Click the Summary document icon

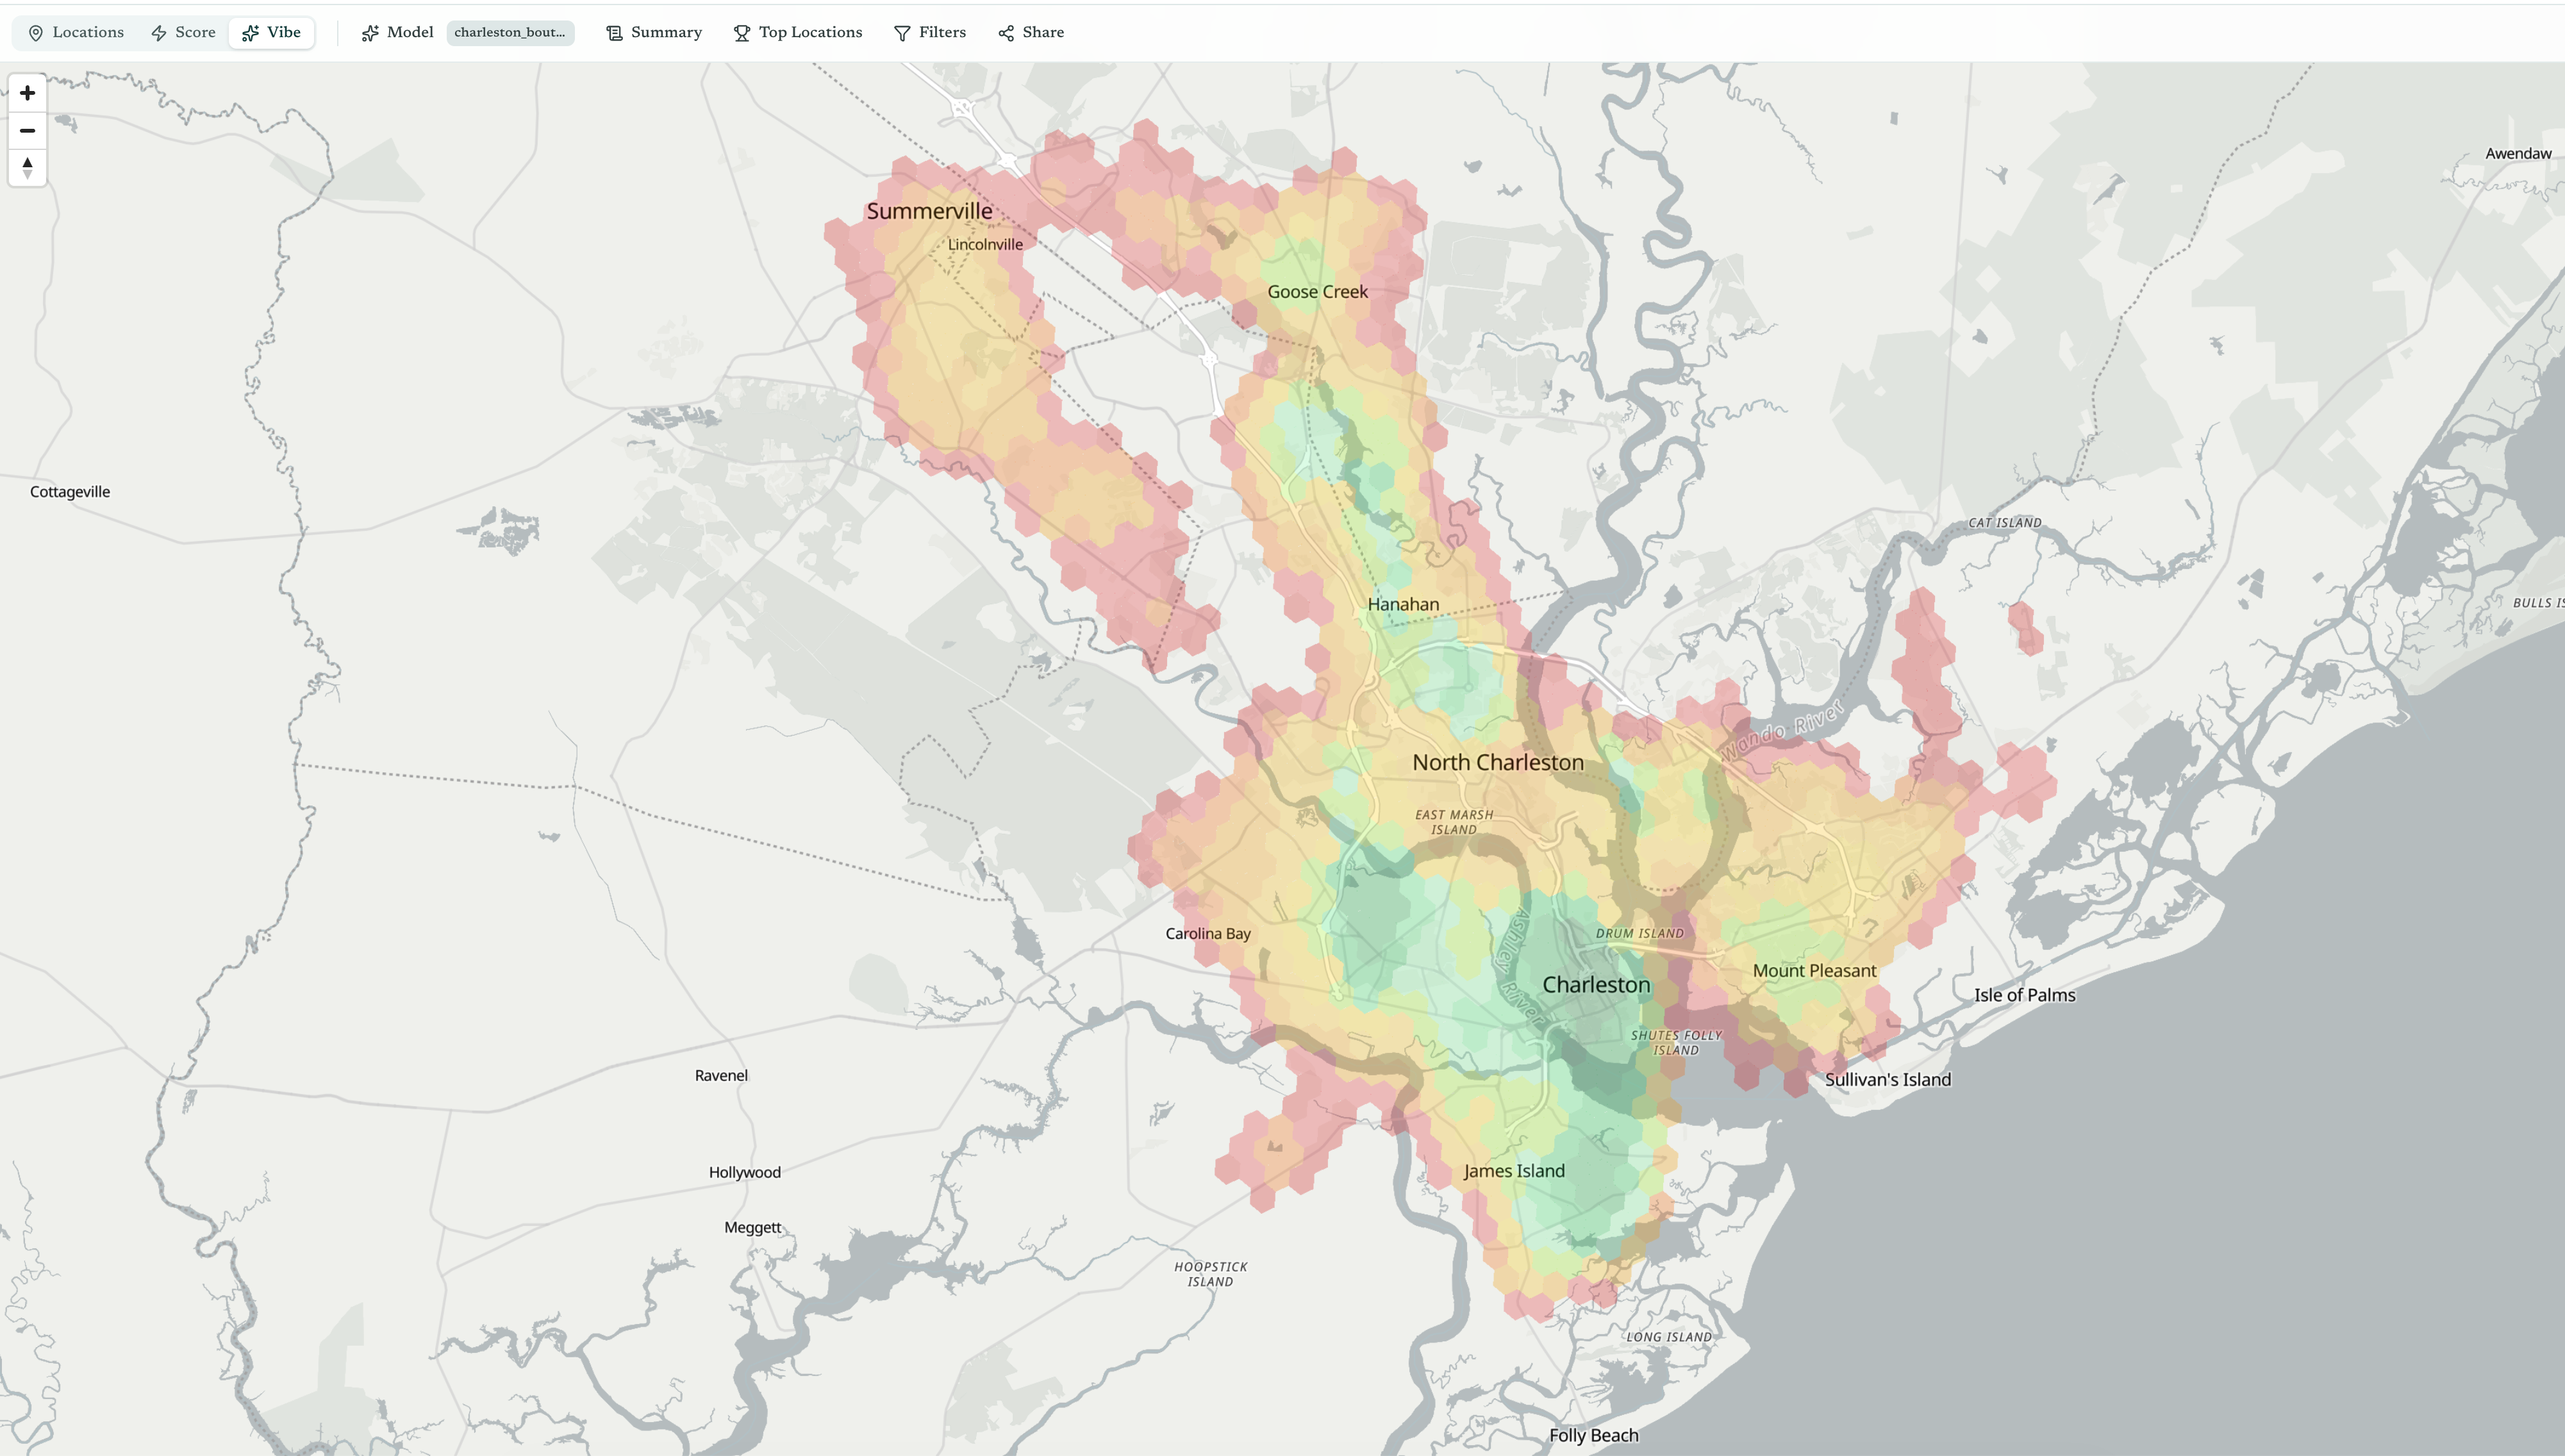tap(614, 33)
